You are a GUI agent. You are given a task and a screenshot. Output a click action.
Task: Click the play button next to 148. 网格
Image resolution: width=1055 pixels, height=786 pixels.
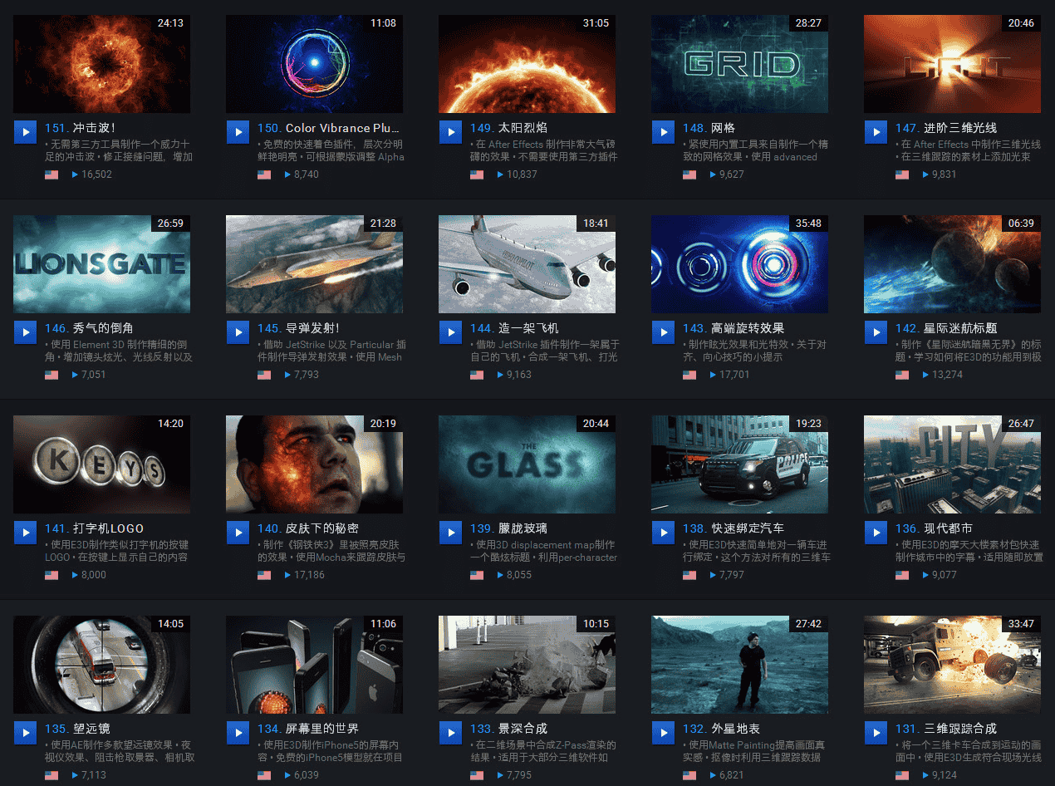[663, 131]
